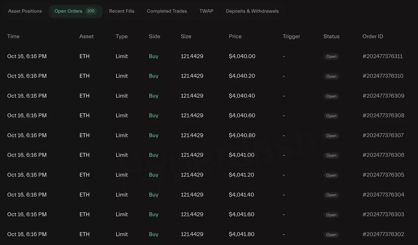Screen dimensions: 418x245
Task: Switch to the Asset Positions tab
Action: [x=25, y=11]
